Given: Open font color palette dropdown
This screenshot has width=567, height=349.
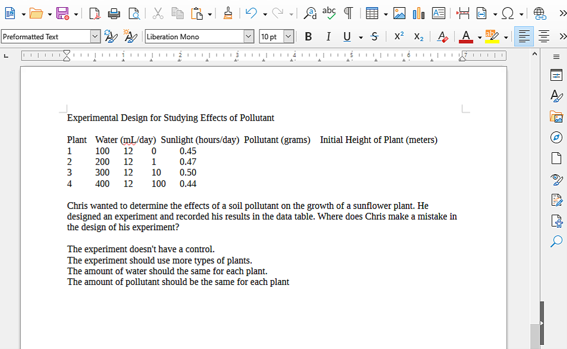Looking at the screenshot, I should (x=480, y=37).
